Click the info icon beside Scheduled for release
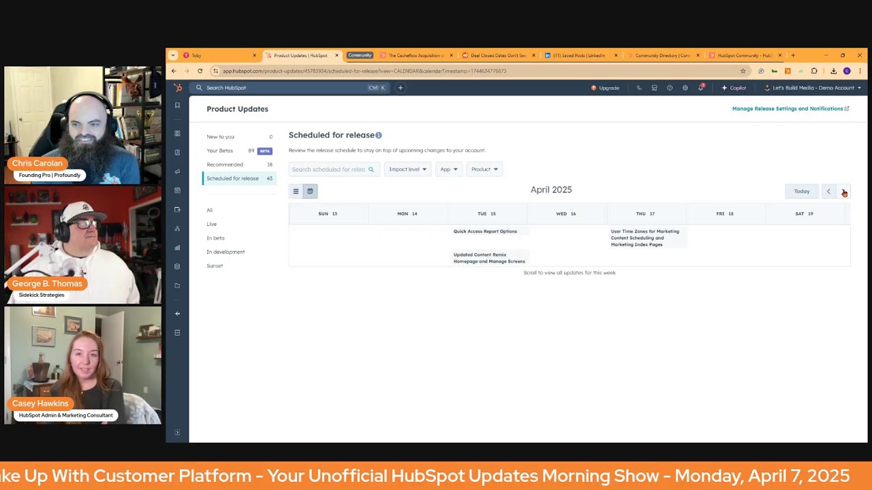Screen dimensions: 872x490 tap(379, 135)
